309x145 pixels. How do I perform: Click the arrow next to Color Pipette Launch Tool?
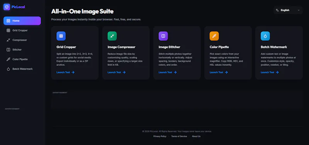(226, 72)
